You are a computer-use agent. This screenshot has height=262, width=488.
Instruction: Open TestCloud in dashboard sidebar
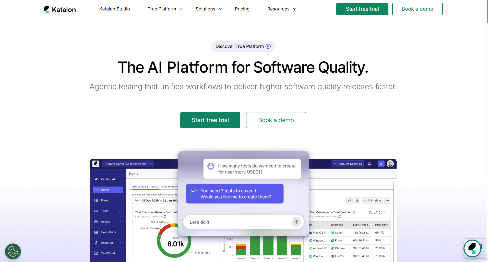108,253
